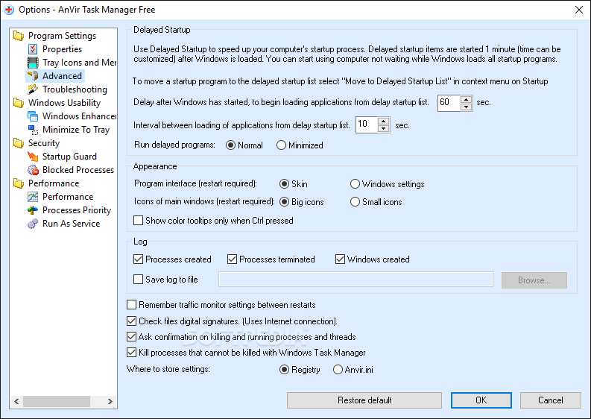Click the Windows Enhancer icon
591x419 pixels.
(33, 116)
